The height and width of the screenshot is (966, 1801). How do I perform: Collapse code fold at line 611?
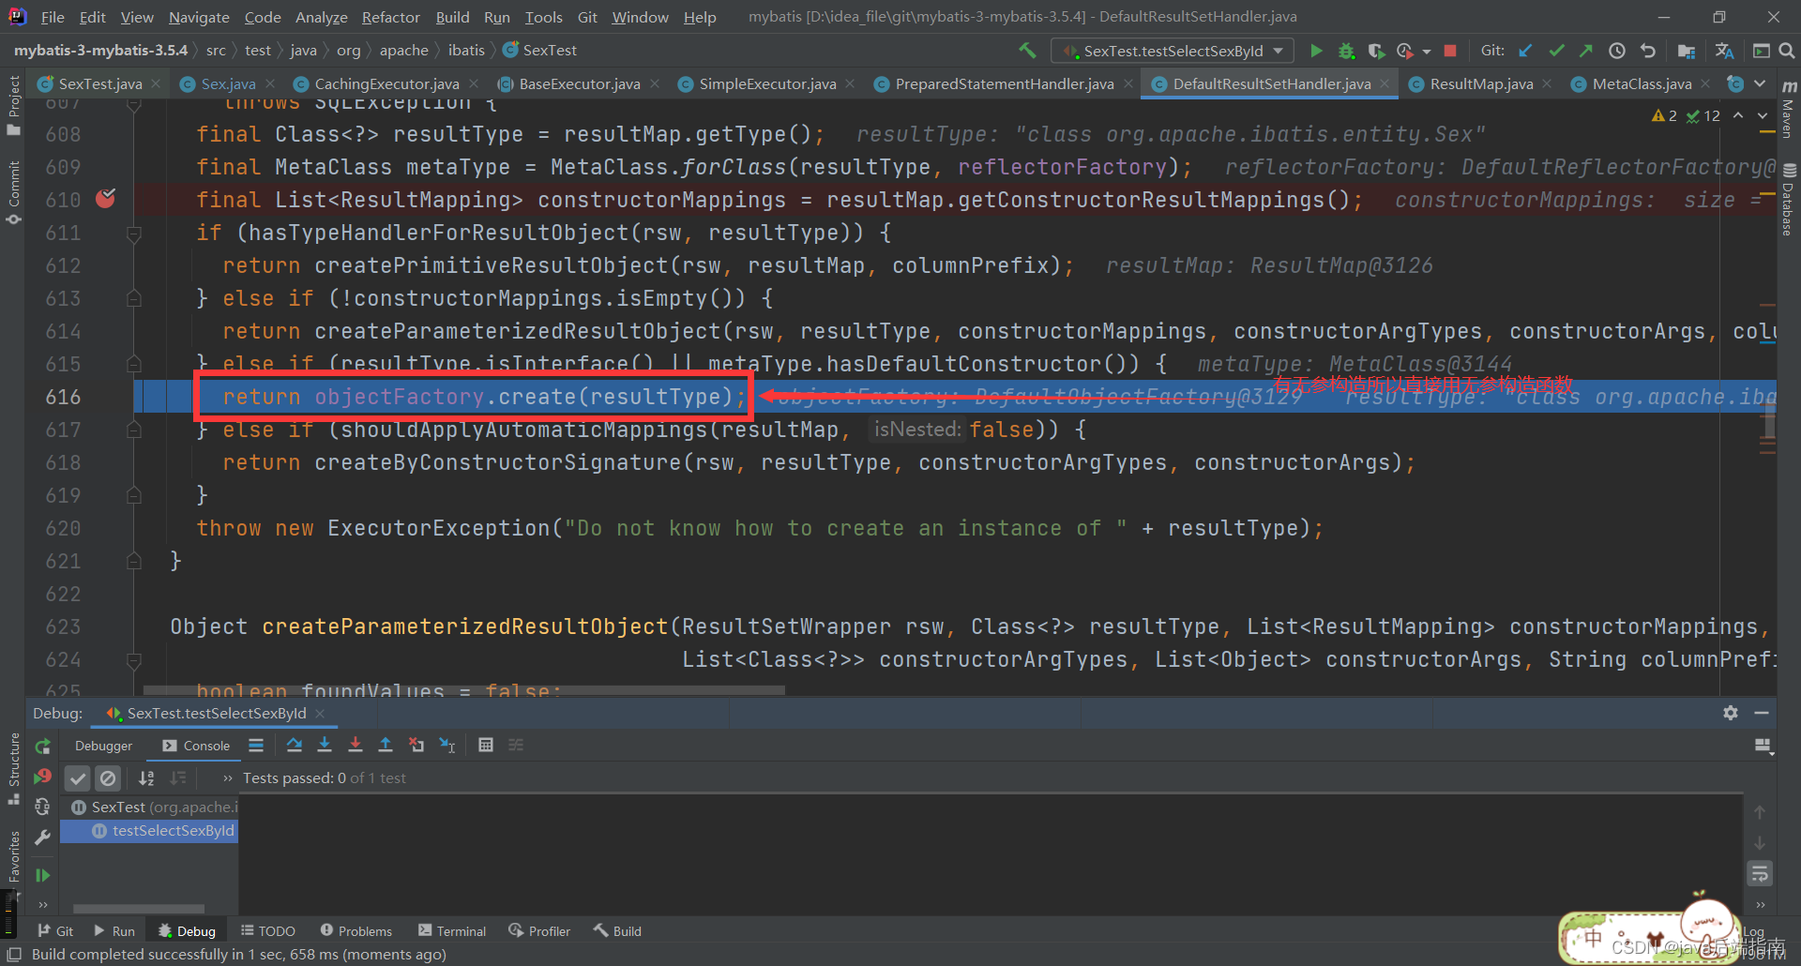134,234
